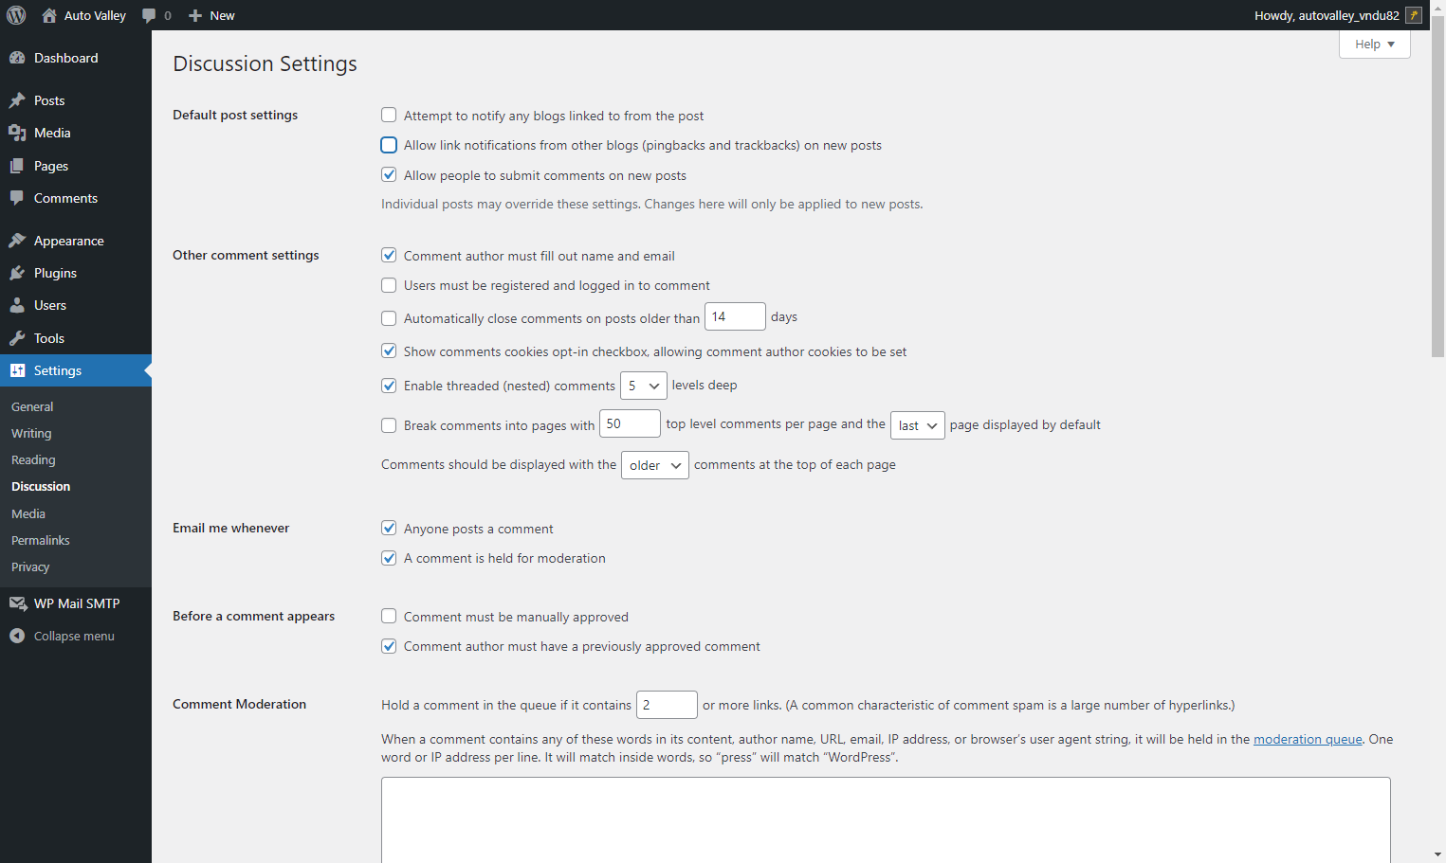Click the WordPress logo icon
The height and width of the screenshot is (863, 1446).
(16, 15)
